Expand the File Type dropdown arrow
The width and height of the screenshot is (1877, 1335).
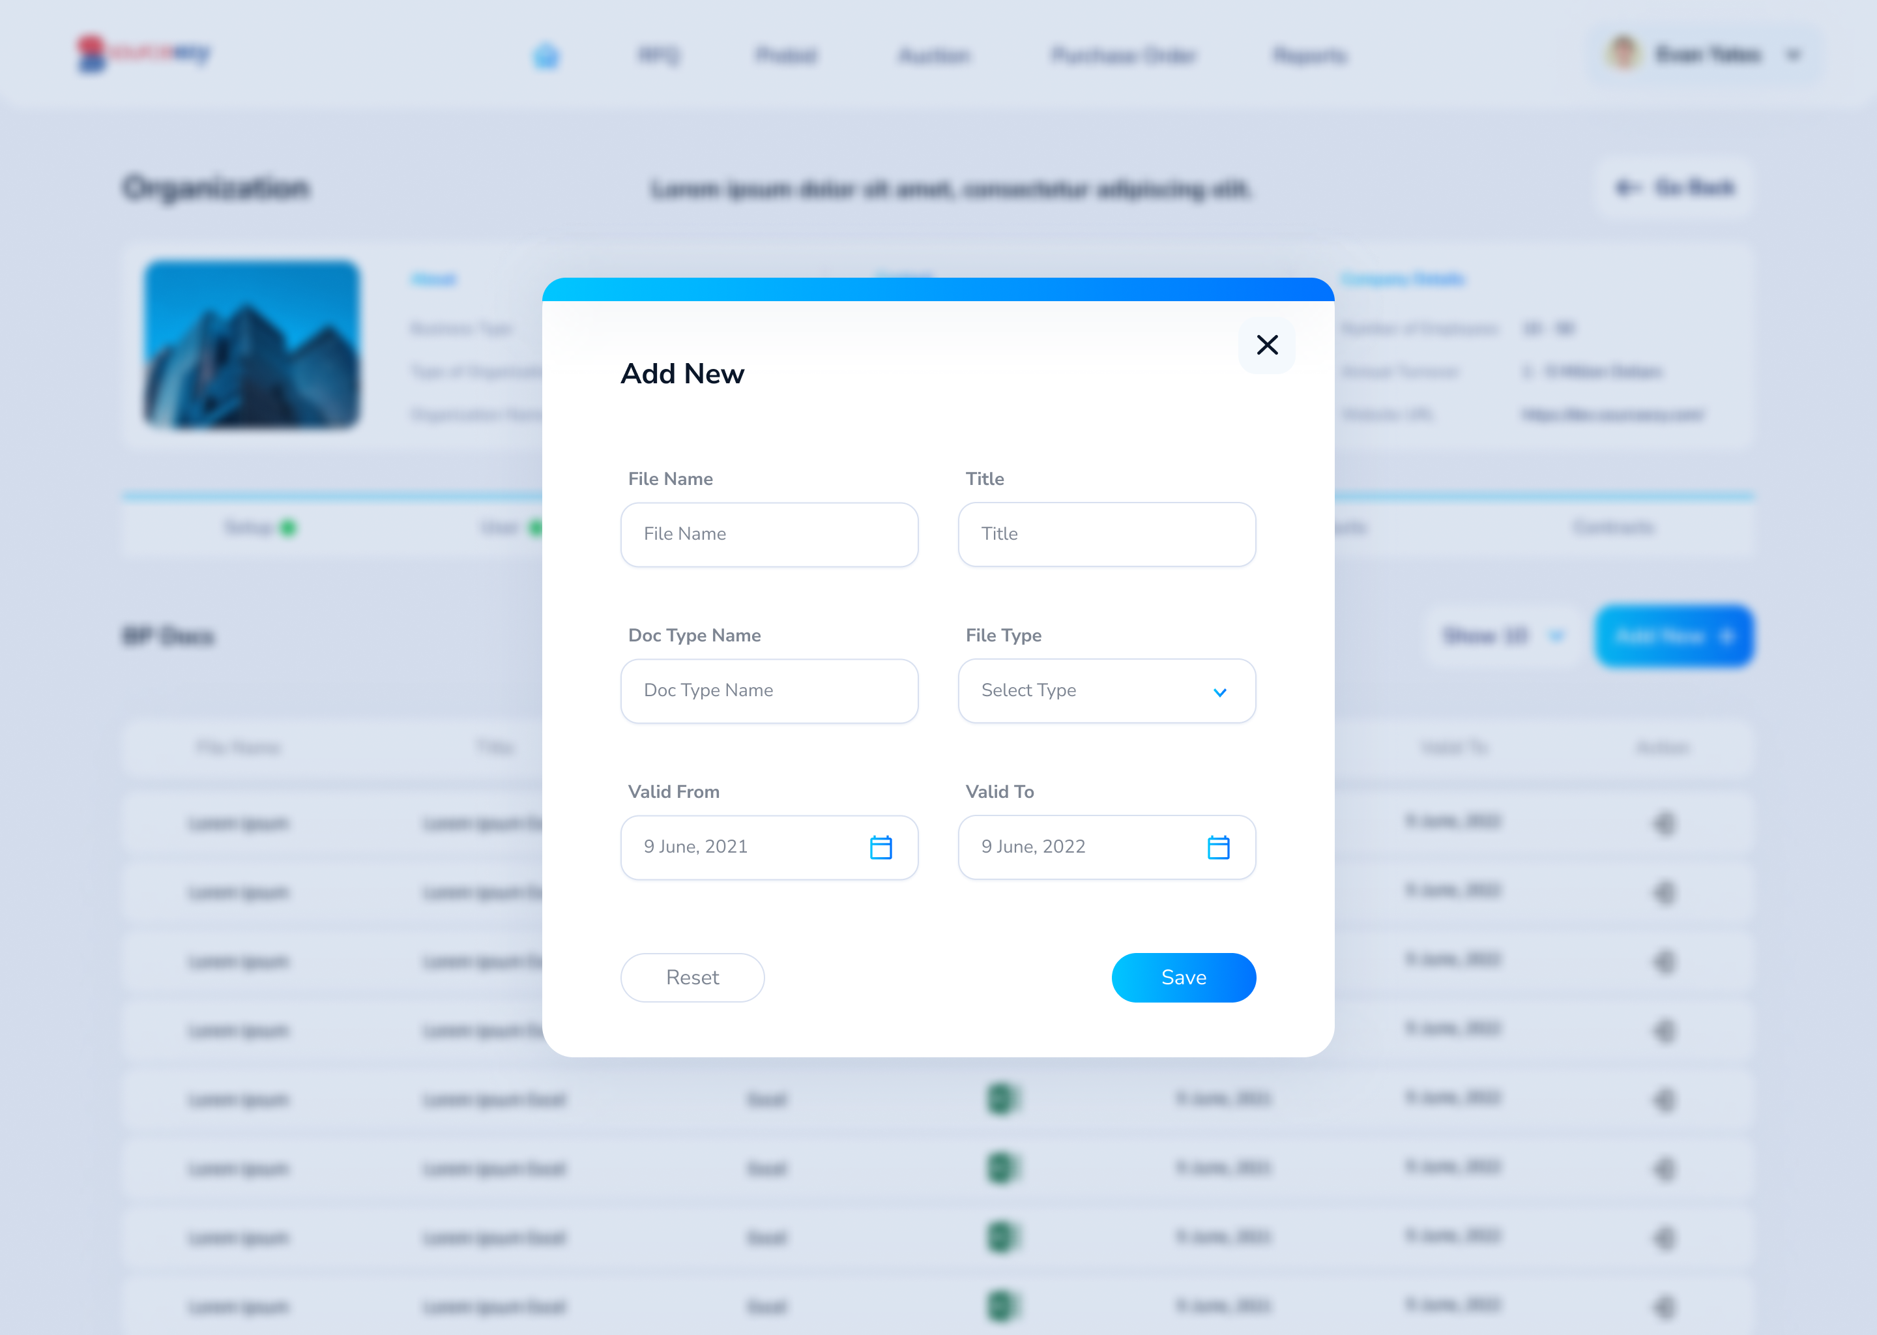pyautogui.click(x=1219, y=692)
